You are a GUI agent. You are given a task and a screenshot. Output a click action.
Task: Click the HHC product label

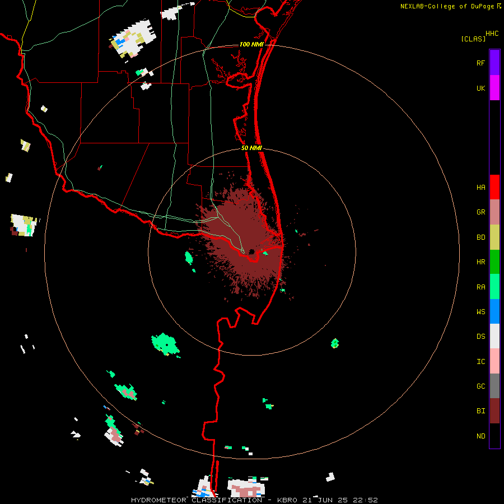click(x=492, y=34)
